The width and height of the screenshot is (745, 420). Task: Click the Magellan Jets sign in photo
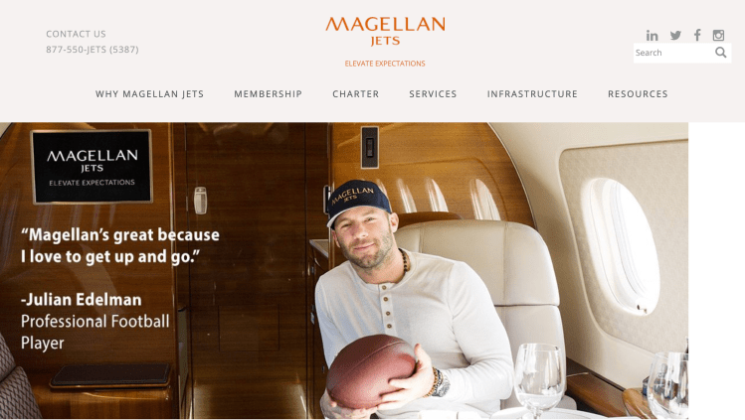(92, 167)
